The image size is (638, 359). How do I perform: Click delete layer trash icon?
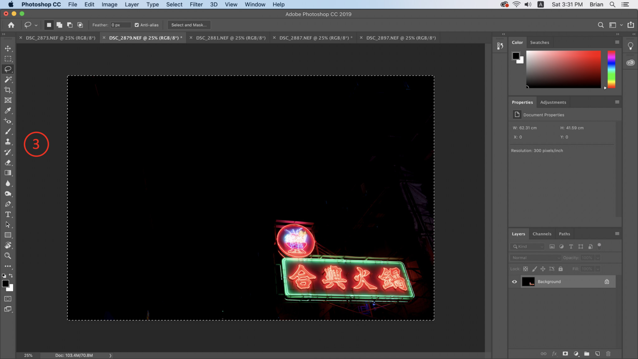(x=608, y=354)
